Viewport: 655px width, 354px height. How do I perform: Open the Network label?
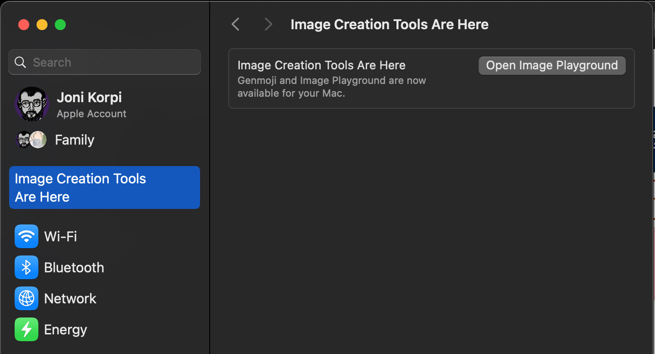(70, 298)
